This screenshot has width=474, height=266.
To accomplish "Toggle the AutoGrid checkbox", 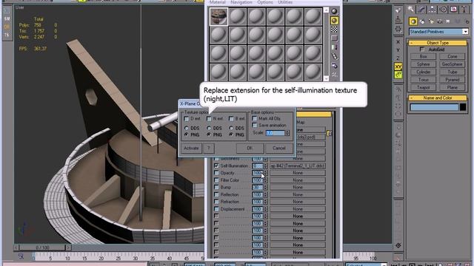I will click(422, 50).
